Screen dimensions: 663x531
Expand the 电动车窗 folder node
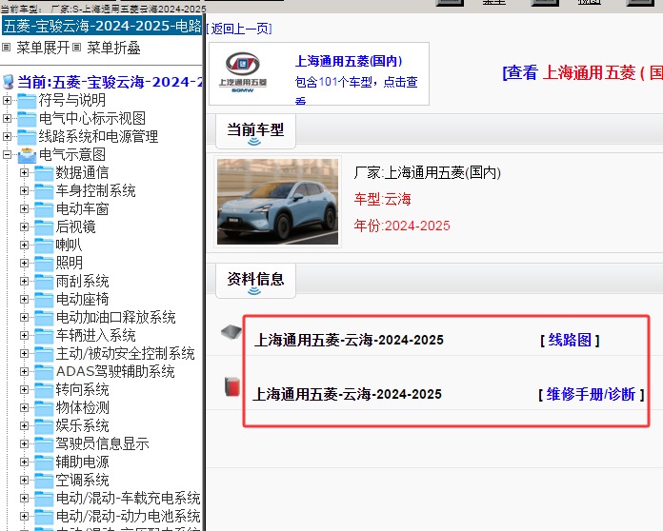(24, 209)
